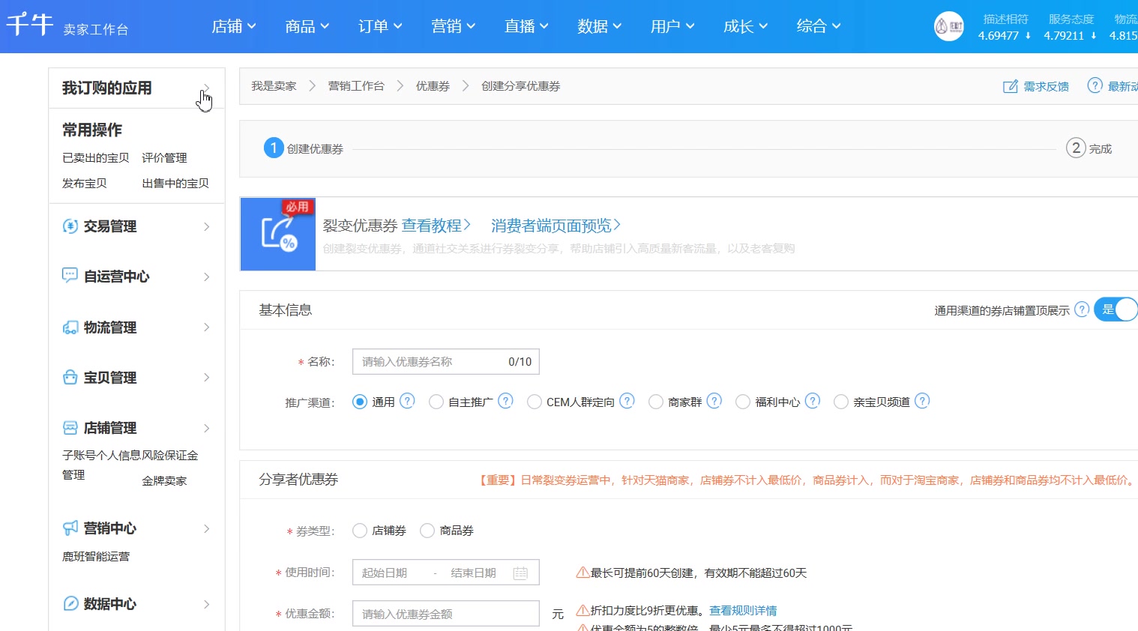
Task: Focus the 优惠券名称 input field
Action: click(x=446, y=362)
